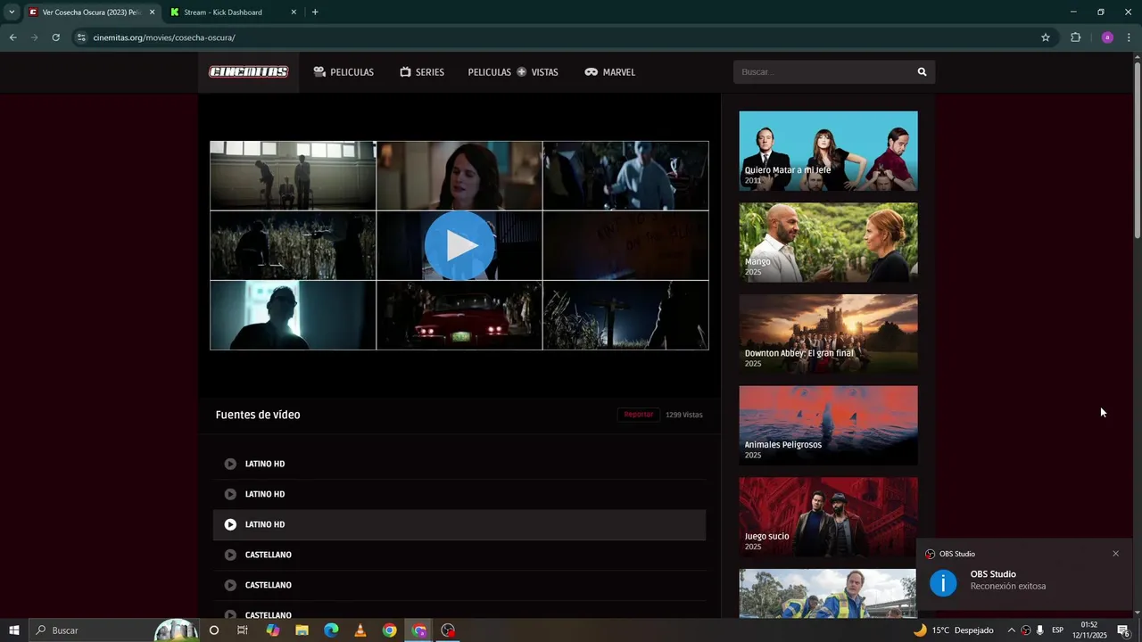Go back in browser history
The width and height of the screenshot is (1142, 642).
click(x=12, y=37)
